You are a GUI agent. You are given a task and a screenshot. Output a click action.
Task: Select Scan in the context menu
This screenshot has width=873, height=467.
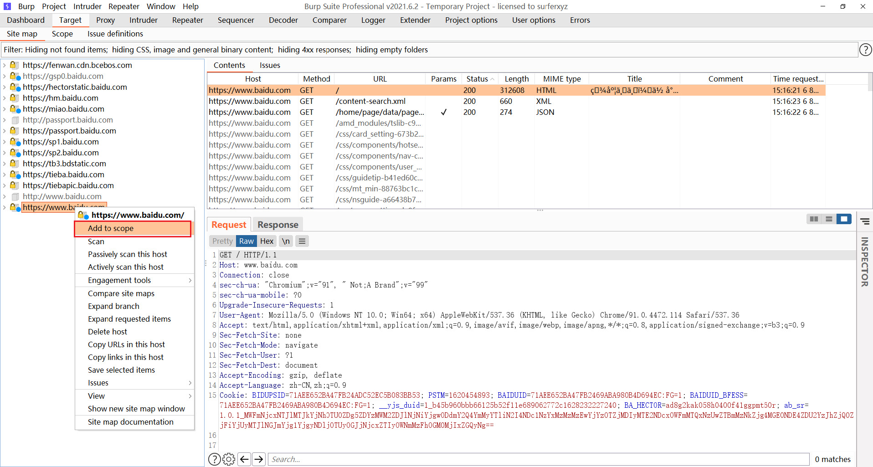click(x=134, y=241)
